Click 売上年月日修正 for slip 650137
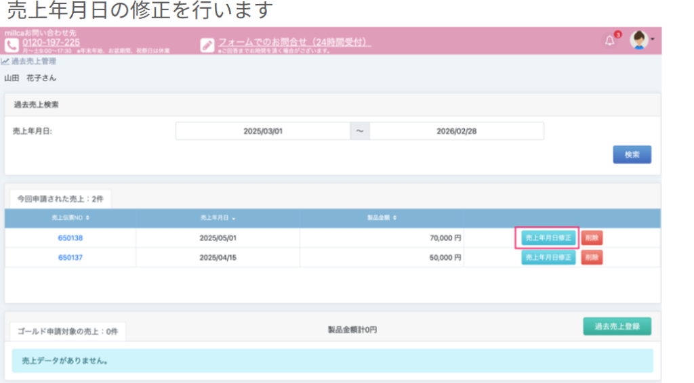Image resolution: width=694 pixels, height=383 pixels. coord(548,258)
